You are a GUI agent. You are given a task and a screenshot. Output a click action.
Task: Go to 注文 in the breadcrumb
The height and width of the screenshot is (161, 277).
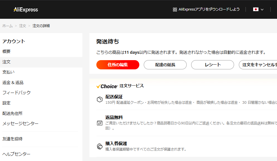click(23, 26)
